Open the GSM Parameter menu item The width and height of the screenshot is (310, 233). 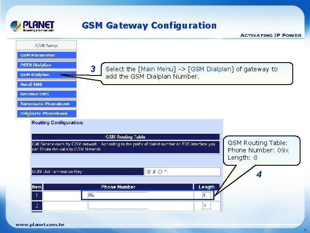(x=46, y=55)
